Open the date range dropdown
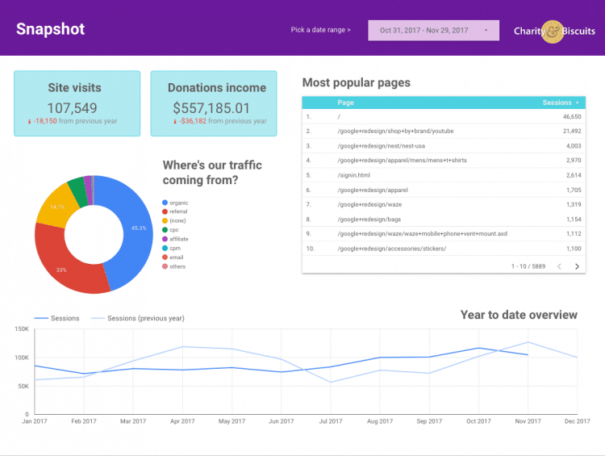Viewport: 605px width, 456px height. [x=433, y=31]
